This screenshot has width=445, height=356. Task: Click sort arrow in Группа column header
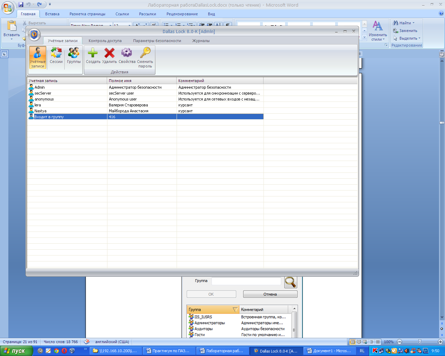pos(235,309)
